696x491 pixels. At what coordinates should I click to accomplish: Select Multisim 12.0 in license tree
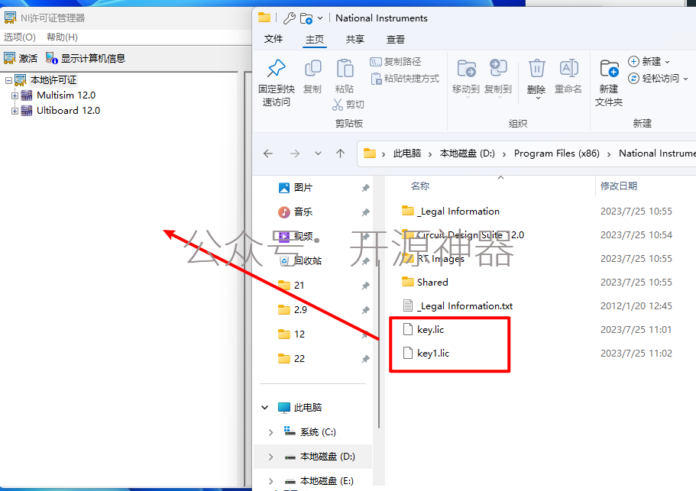66,95
